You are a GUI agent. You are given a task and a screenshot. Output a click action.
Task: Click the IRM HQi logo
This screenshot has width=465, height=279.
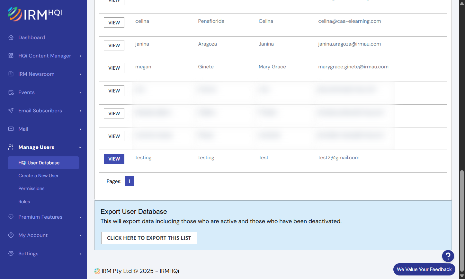coord(35,14)
